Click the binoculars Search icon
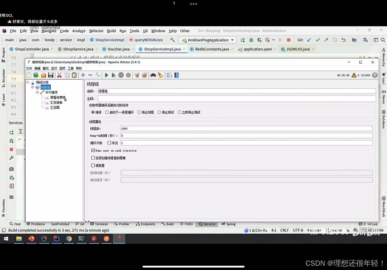This screenshot has height=270, width=387. coord(153,75)
